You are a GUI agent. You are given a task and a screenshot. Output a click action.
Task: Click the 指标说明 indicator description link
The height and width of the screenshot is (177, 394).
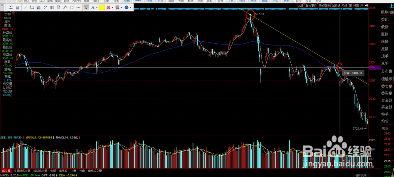click(361, 175)
